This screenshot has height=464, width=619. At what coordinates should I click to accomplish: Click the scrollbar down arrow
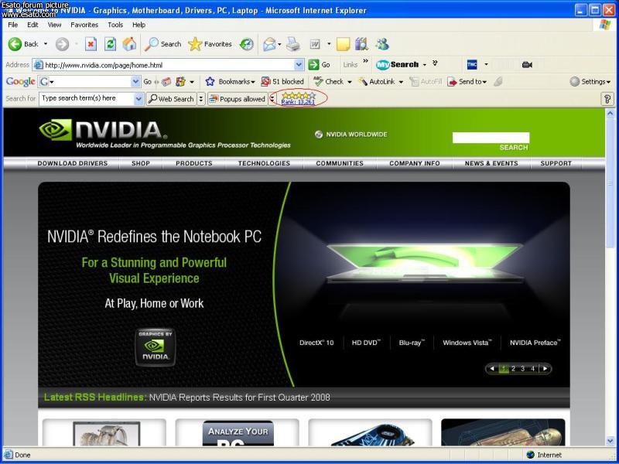point(609,442)
